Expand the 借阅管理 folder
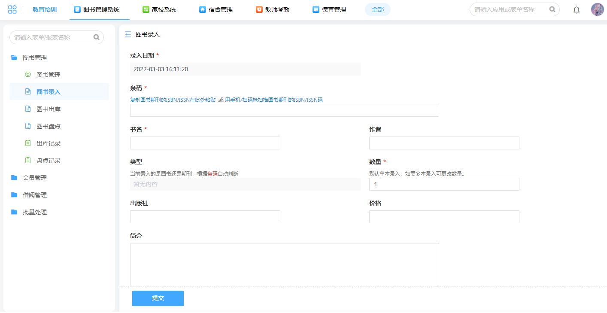 coord(35,195)
